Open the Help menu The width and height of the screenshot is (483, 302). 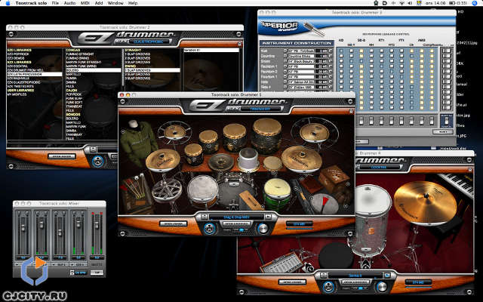(x=133, y=3)
